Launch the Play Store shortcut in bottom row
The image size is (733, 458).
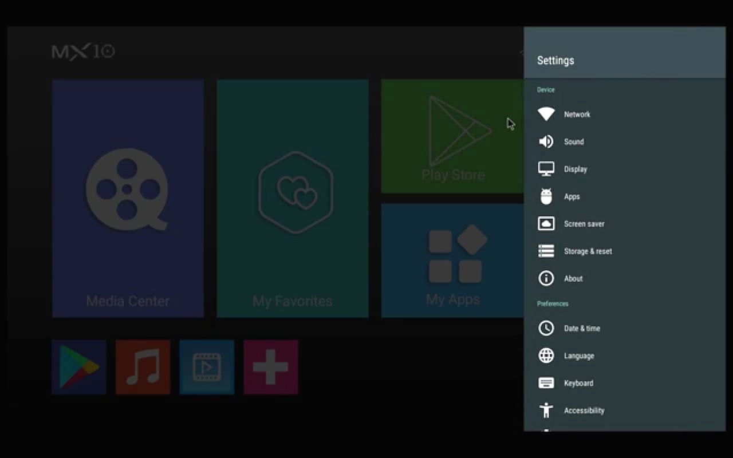79,367
